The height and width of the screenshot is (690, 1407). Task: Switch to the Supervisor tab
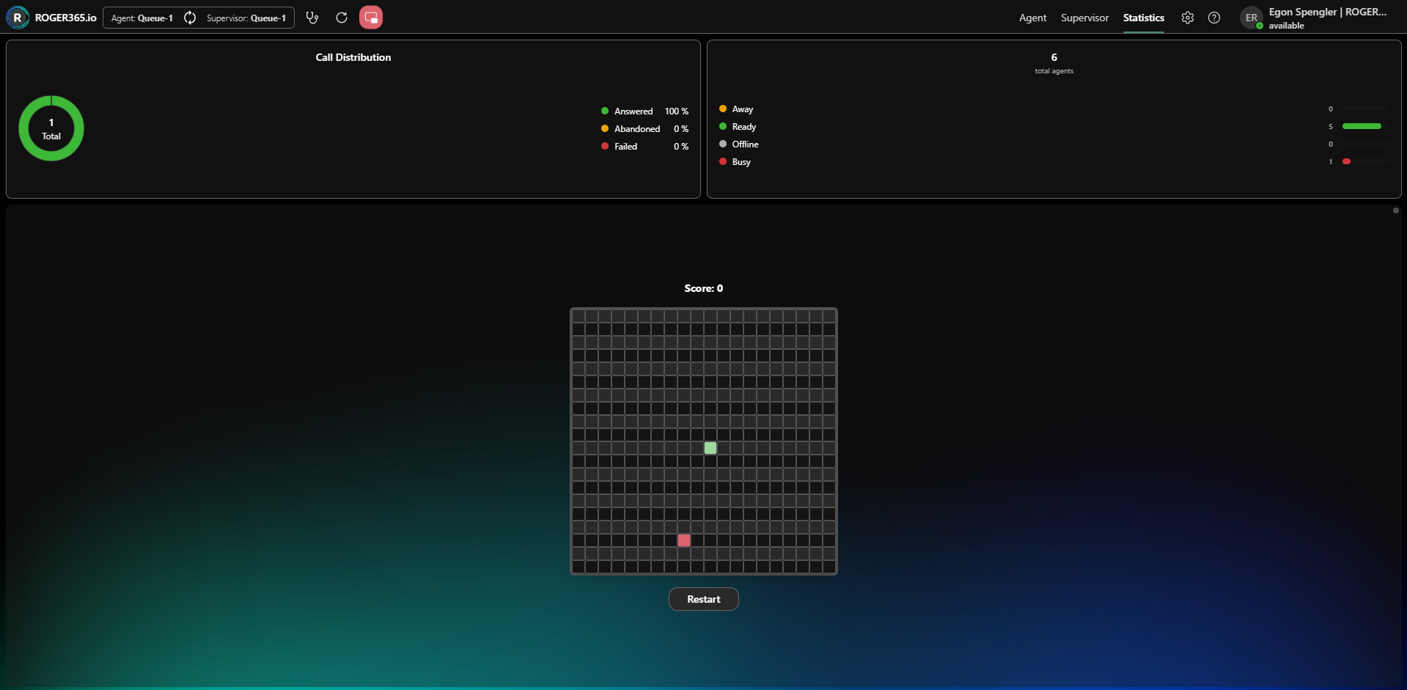[1084, 18]
